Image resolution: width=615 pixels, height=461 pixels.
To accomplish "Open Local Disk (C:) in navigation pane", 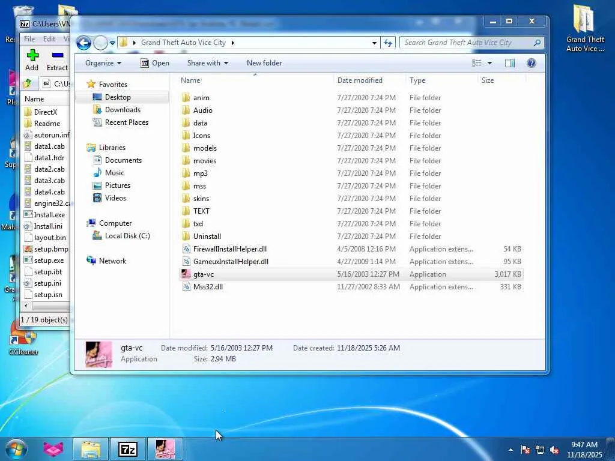I will click(127, 235).
